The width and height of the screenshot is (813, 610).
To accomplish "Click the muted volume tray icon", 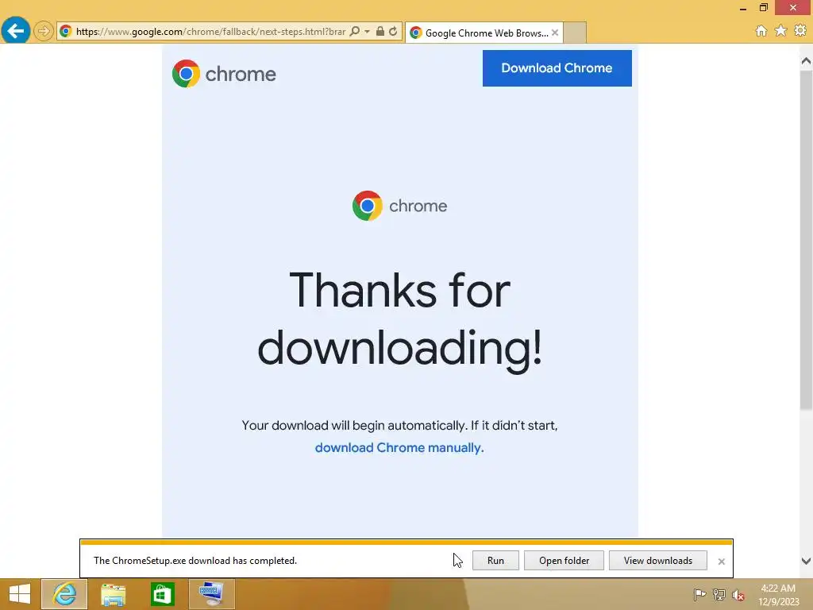I will pyautogui.click(x=738, y=595).
